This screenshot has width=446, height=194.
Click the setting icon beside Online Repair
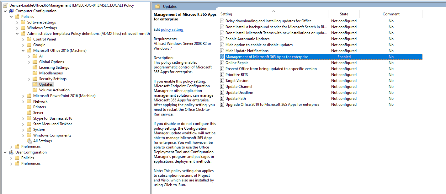[222, 63]
